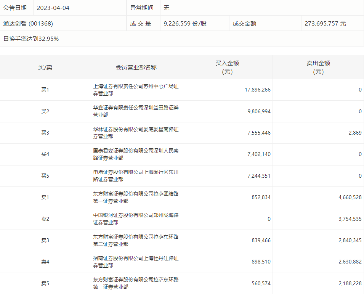364x294 pixels.
Task: Select sell amount 3,754,535
Action: 350,219
